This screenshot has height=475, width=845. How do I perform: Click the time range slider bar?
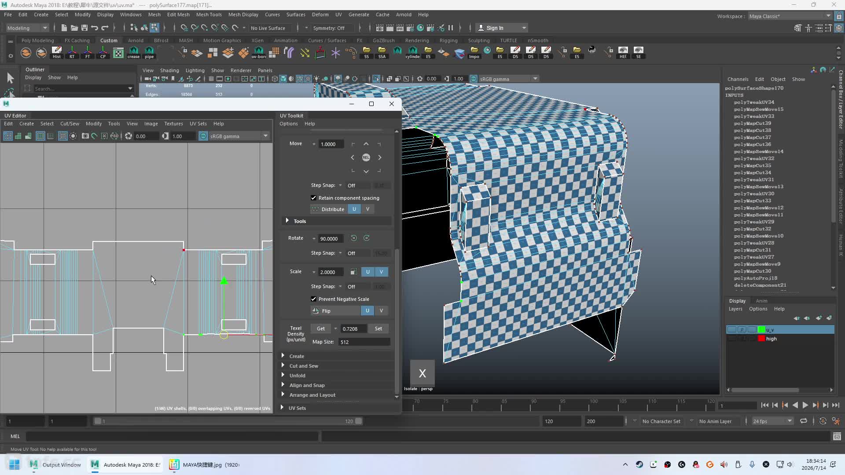pyautogui.click(x=228, y=421)
